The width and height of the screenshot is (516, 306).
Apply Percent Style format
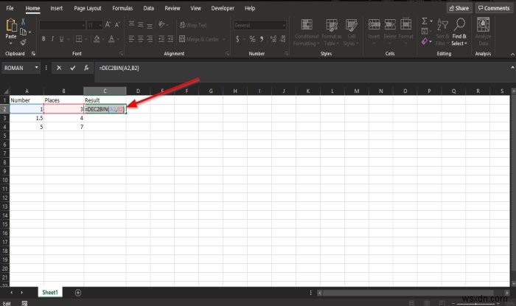[x=252, y=39]
